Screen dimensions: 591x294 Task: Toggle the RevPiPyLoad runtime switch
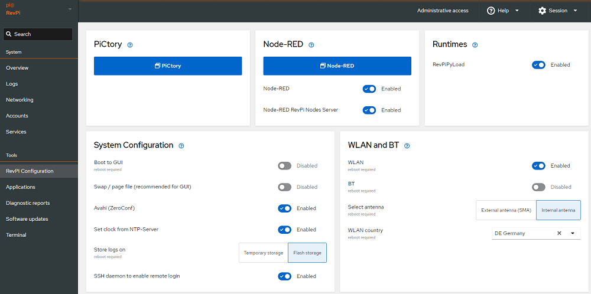[x=538, y=65]
